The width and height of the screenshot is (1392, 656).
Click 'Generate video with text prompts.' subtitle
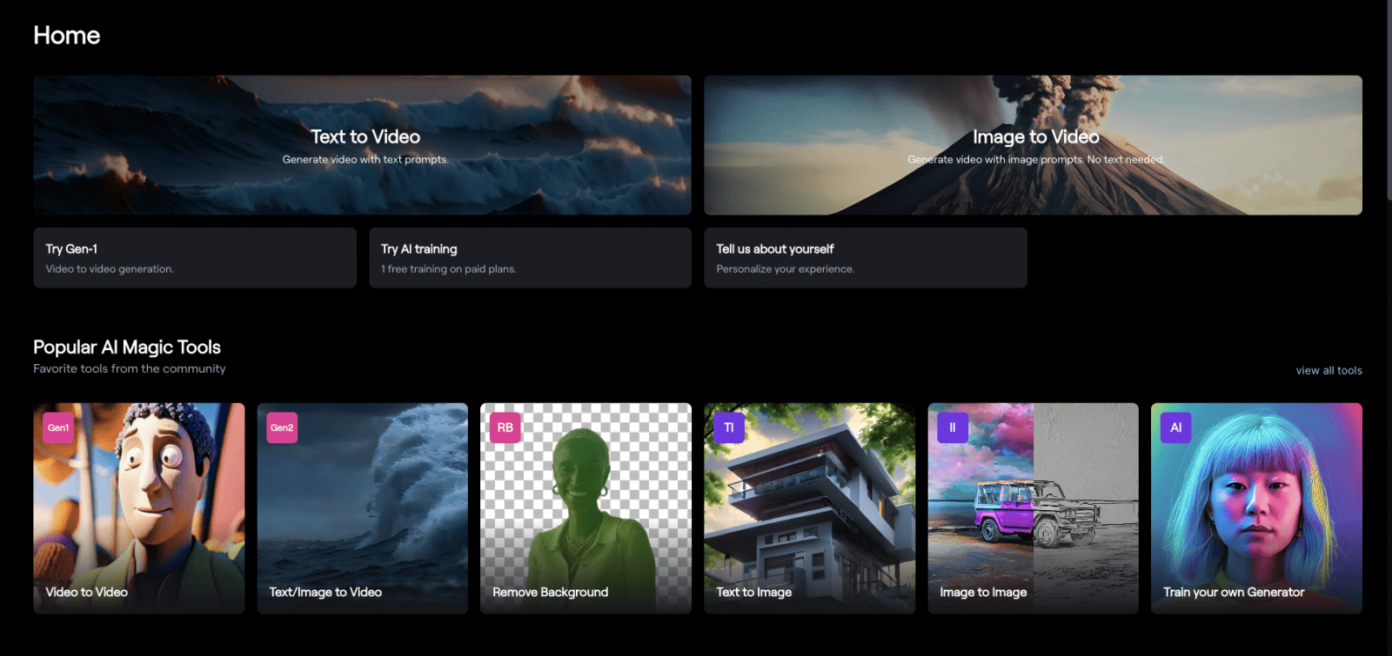tap(365, 160)
